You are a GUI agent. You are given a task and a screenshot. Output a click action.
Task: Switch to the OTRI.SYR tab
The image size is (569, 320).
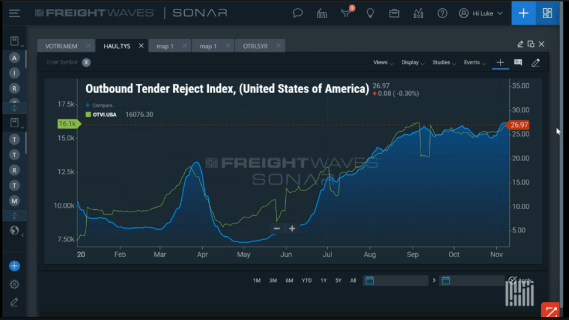pos(255,46)
